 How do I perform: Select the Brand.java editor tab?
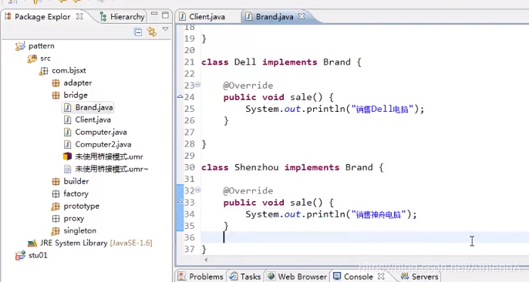(270, 16)
